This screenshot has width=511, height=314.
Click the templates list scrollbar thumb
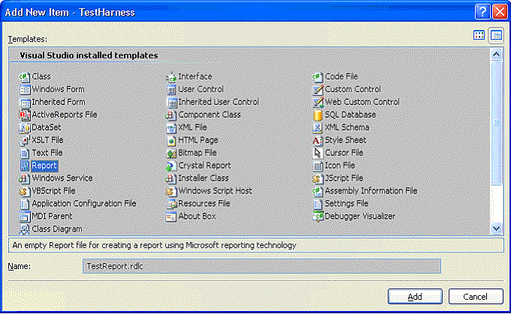(x=496, y=123)
